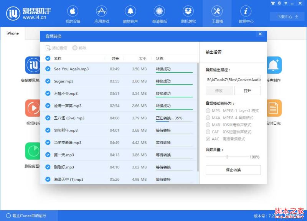Uncheck 第一天.mp3 checkbox
Image resolution: width=307 pixels, height=221 pixels.
pos(48,155)
